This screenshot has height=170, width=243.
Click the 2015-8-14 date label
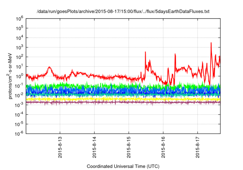point(95,147)
